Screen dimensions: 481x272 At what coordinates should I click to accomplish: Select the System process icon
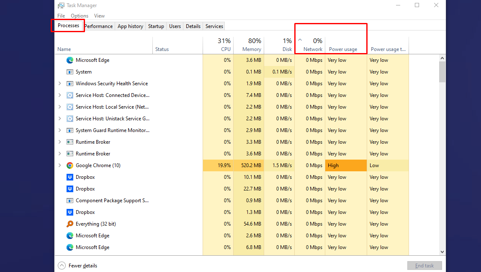pos(69,71)
